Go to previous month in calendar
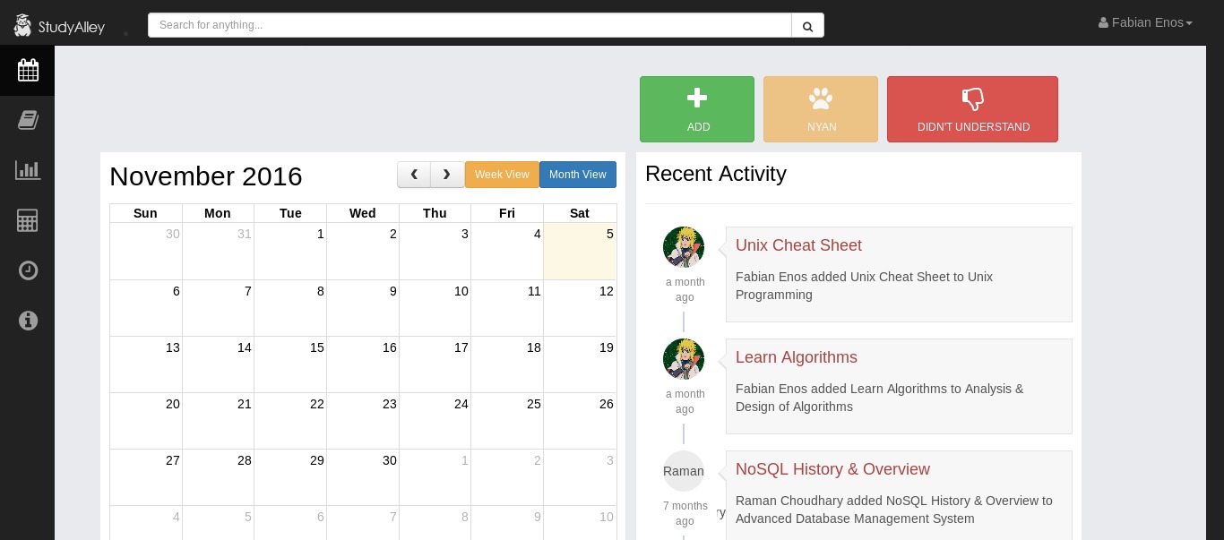The height and width of the screenshot is (540, 1224). click(x=414, y=175)
